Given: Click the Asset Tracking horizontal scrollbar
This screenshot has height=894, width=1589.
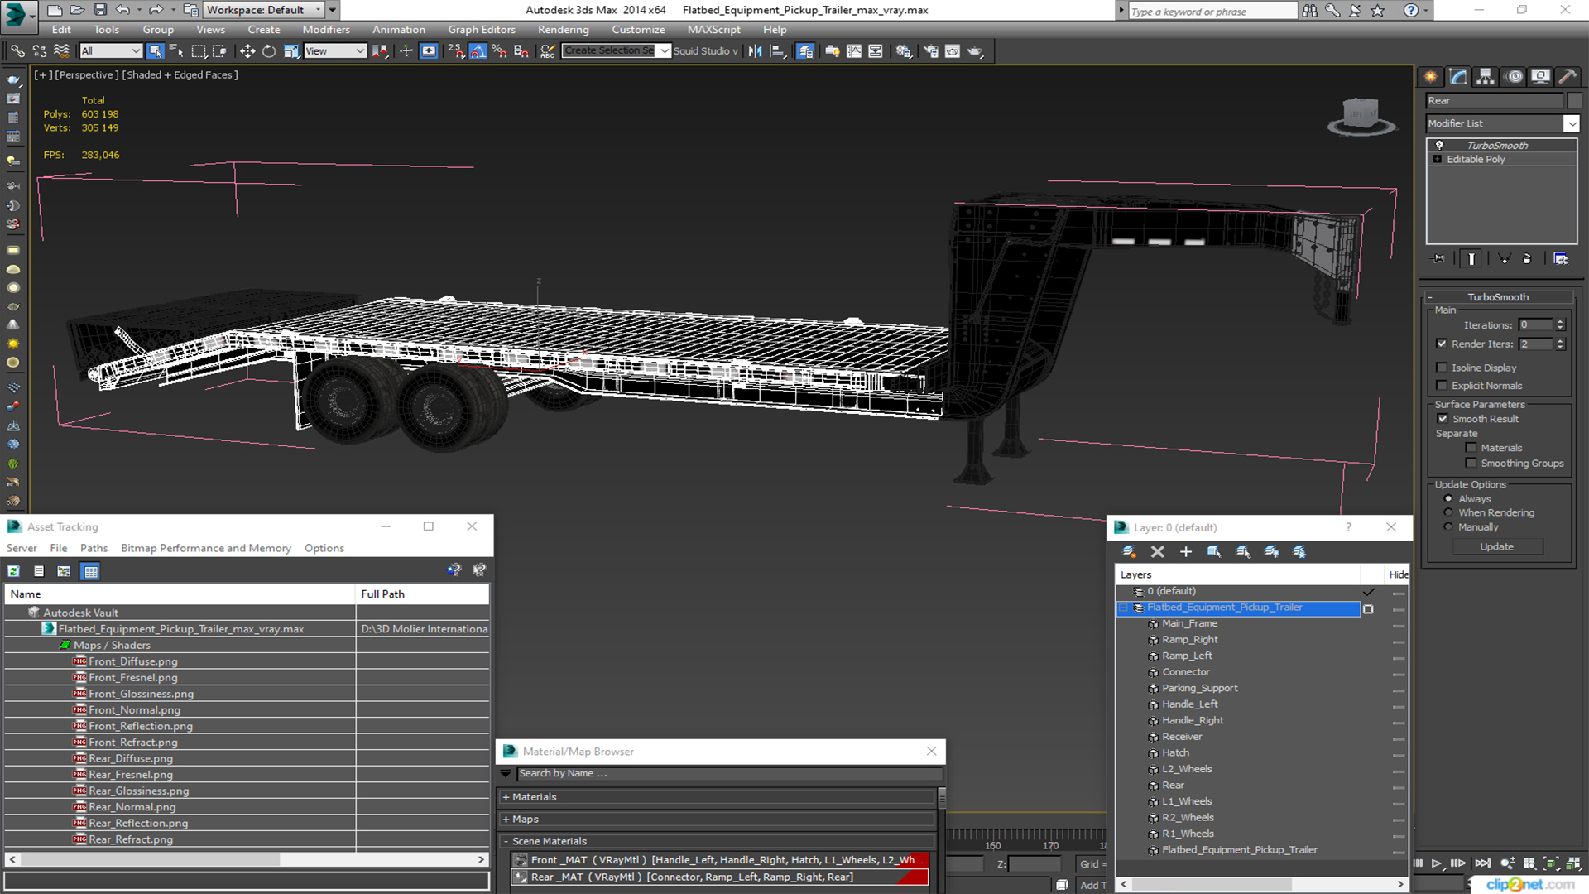Looking at the screenshot, I should [x=246, y=860].
